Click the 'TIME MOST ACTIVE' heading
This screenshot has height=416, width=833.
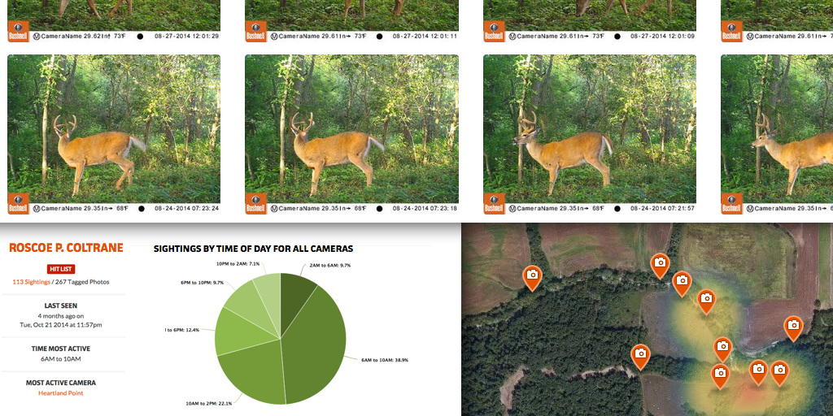(x=60, y=349)
